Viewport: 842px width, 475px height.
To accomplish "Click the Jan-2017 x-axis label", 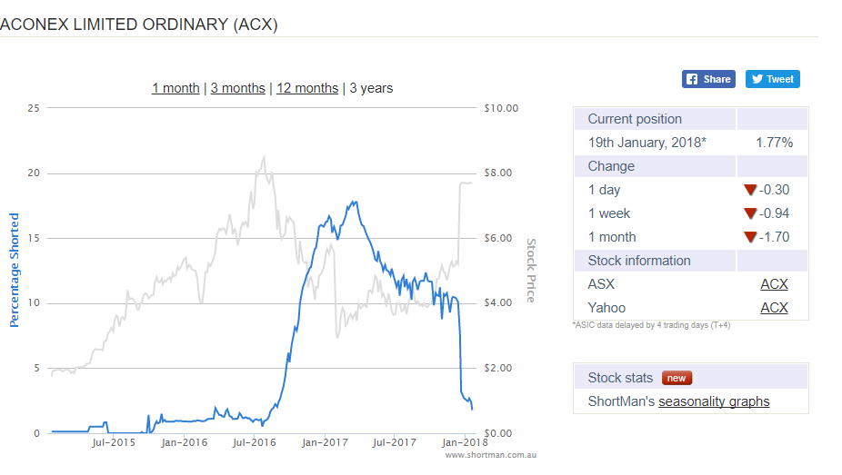I will point(325,443).
